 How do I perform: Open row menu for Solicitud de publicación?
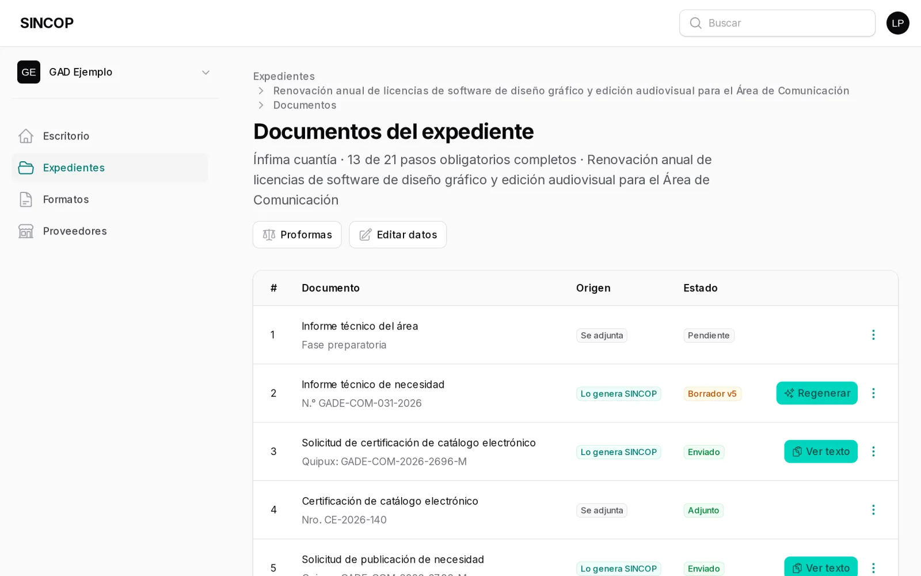point(873,568)
